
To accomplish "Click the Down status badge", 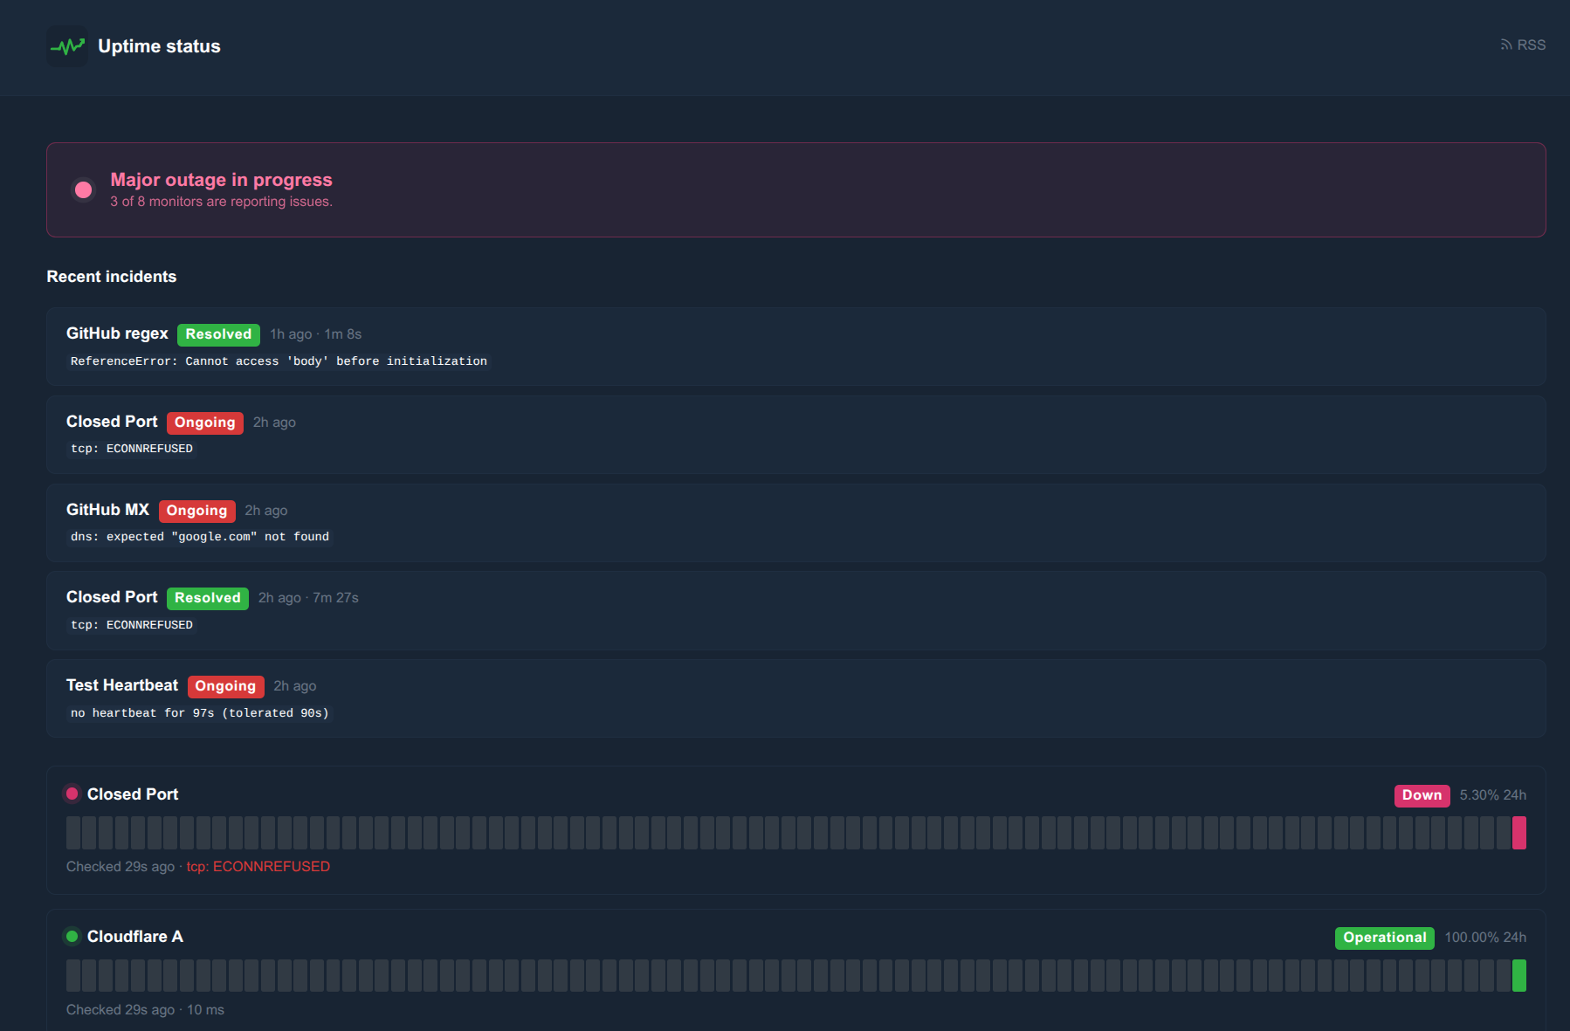I will 1422,795.
